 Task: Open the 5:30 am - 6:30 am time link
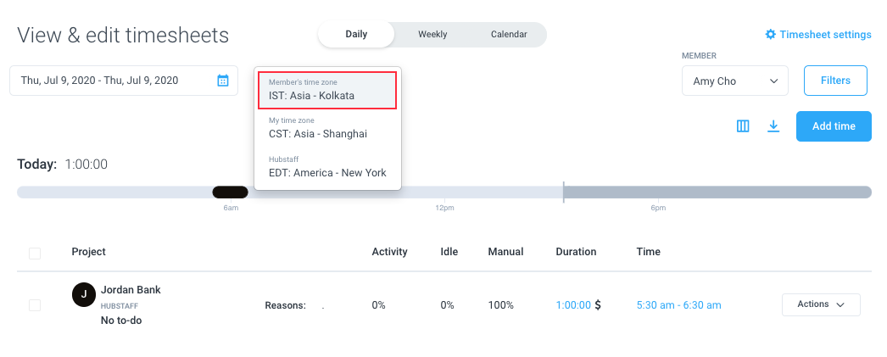678,305
